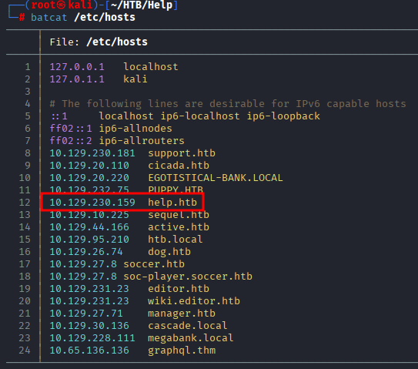Click the hostname 'cascade.local'
This screenshot has height=369, width=418.
tap(188, 326)
